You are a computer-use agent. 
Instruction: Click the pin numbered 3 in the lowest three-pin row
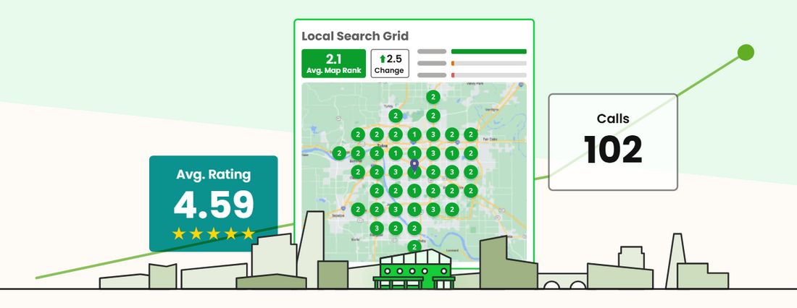376,228
